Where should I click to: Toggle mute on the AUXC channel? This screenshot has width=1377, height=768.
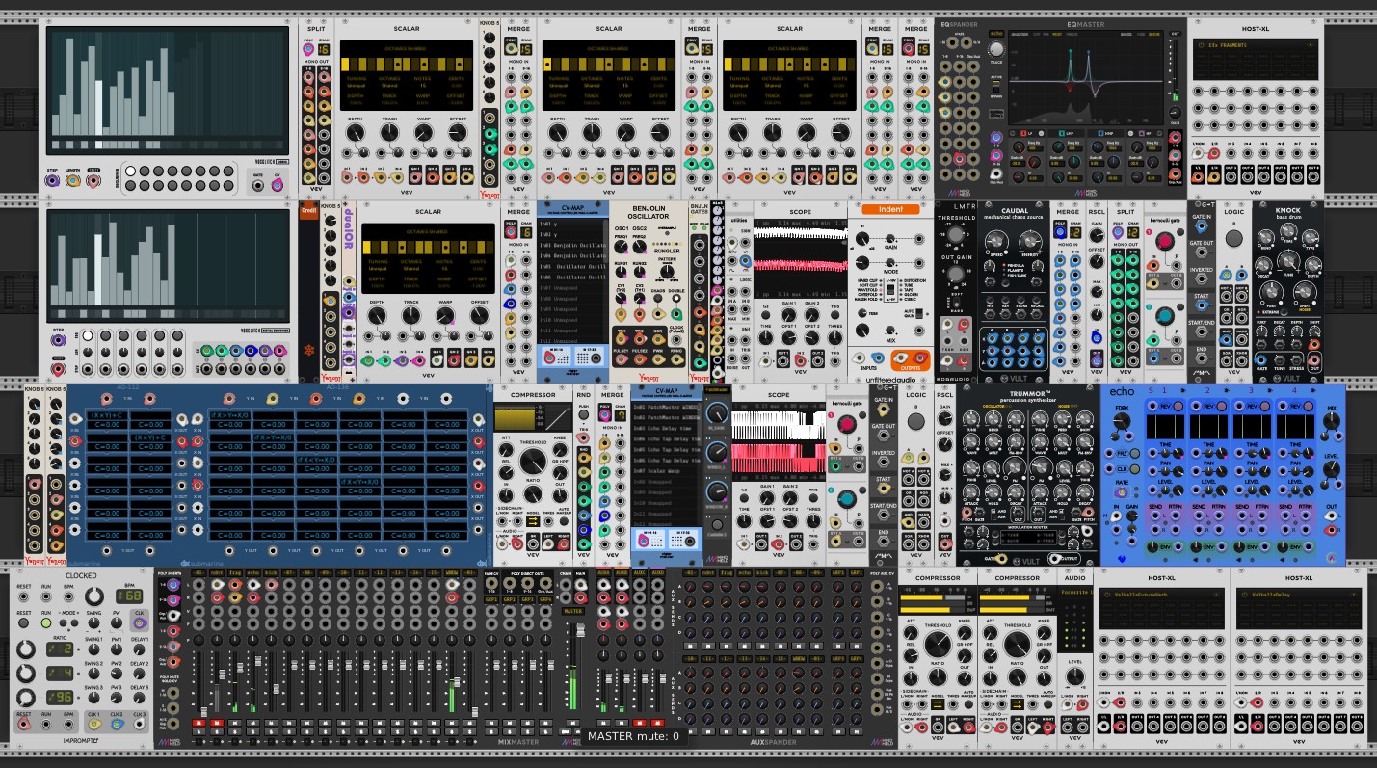pos(639,722)
